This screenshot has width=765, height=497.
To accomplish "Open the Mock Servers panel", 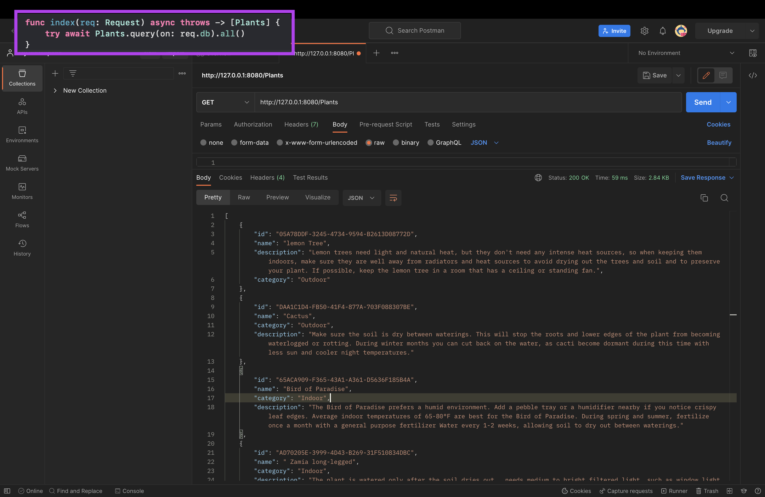I will pyautogui.click(x=22, y=162).
